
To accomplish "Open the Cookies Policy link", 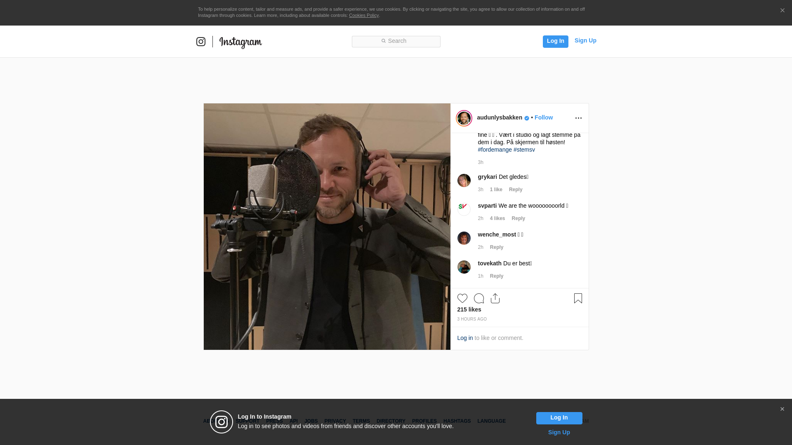I will pos(363,15).
